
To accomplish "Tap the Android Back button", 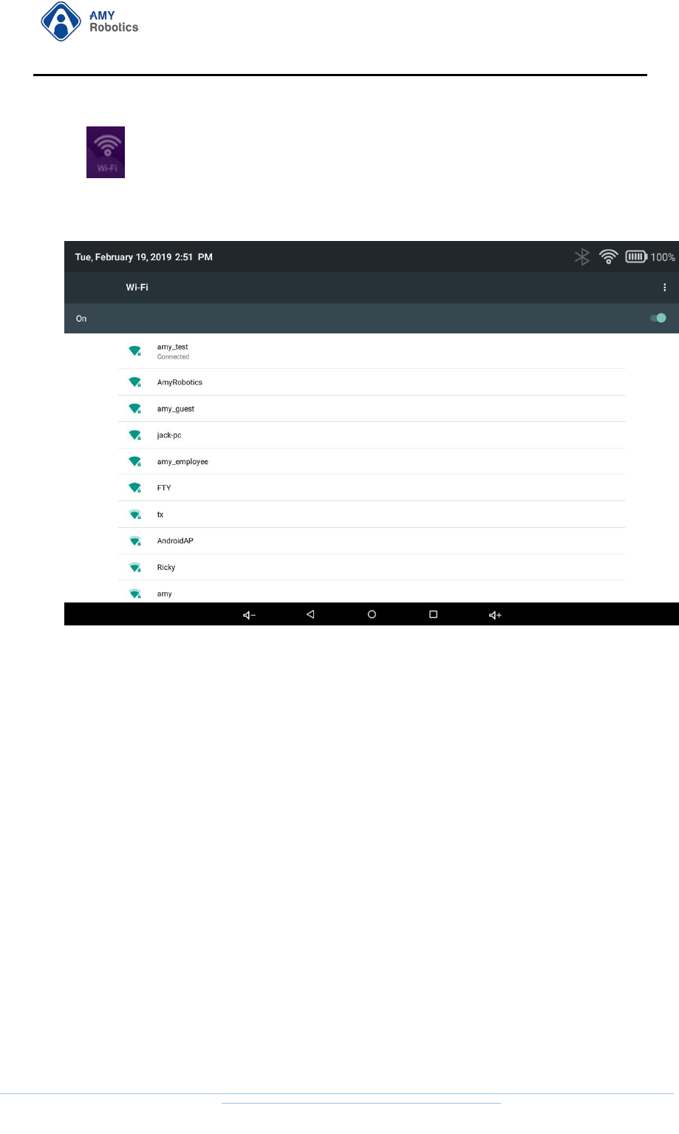I will point(310,614).
